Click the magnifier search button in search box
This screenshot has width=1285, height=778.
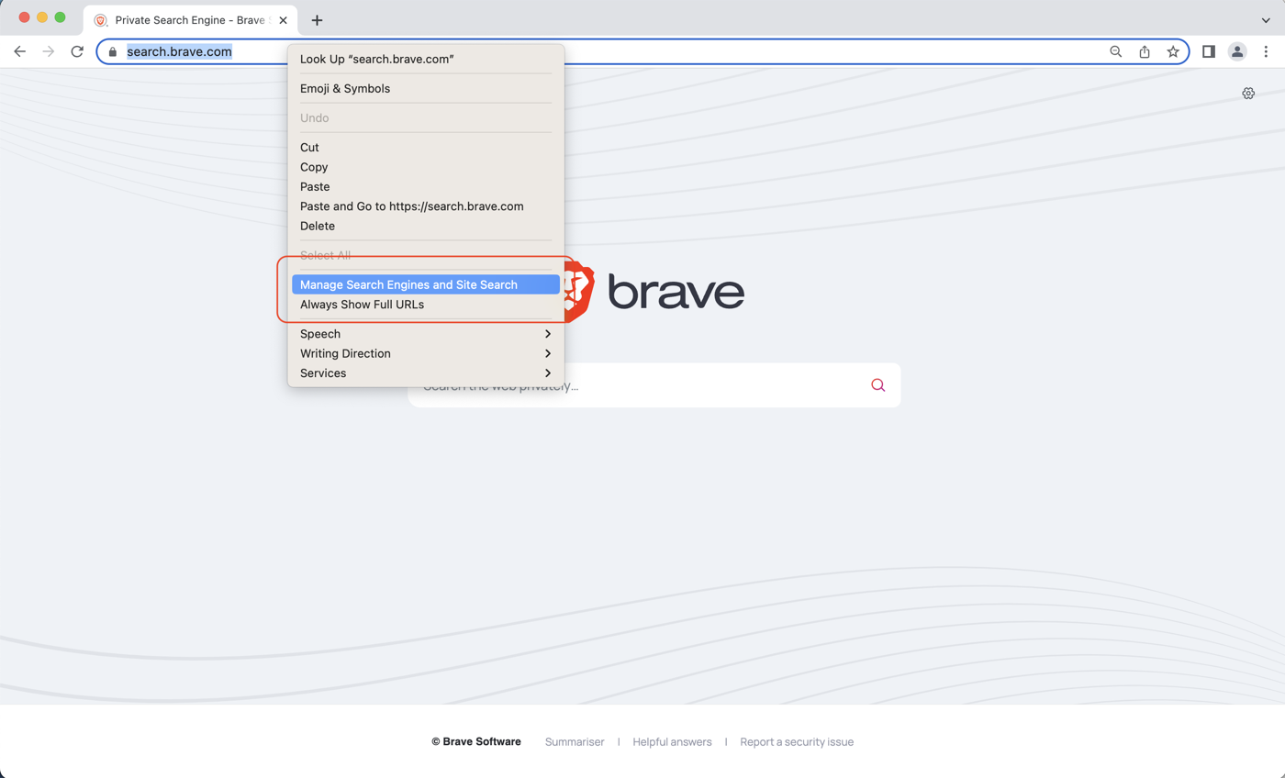click(877, 385)
